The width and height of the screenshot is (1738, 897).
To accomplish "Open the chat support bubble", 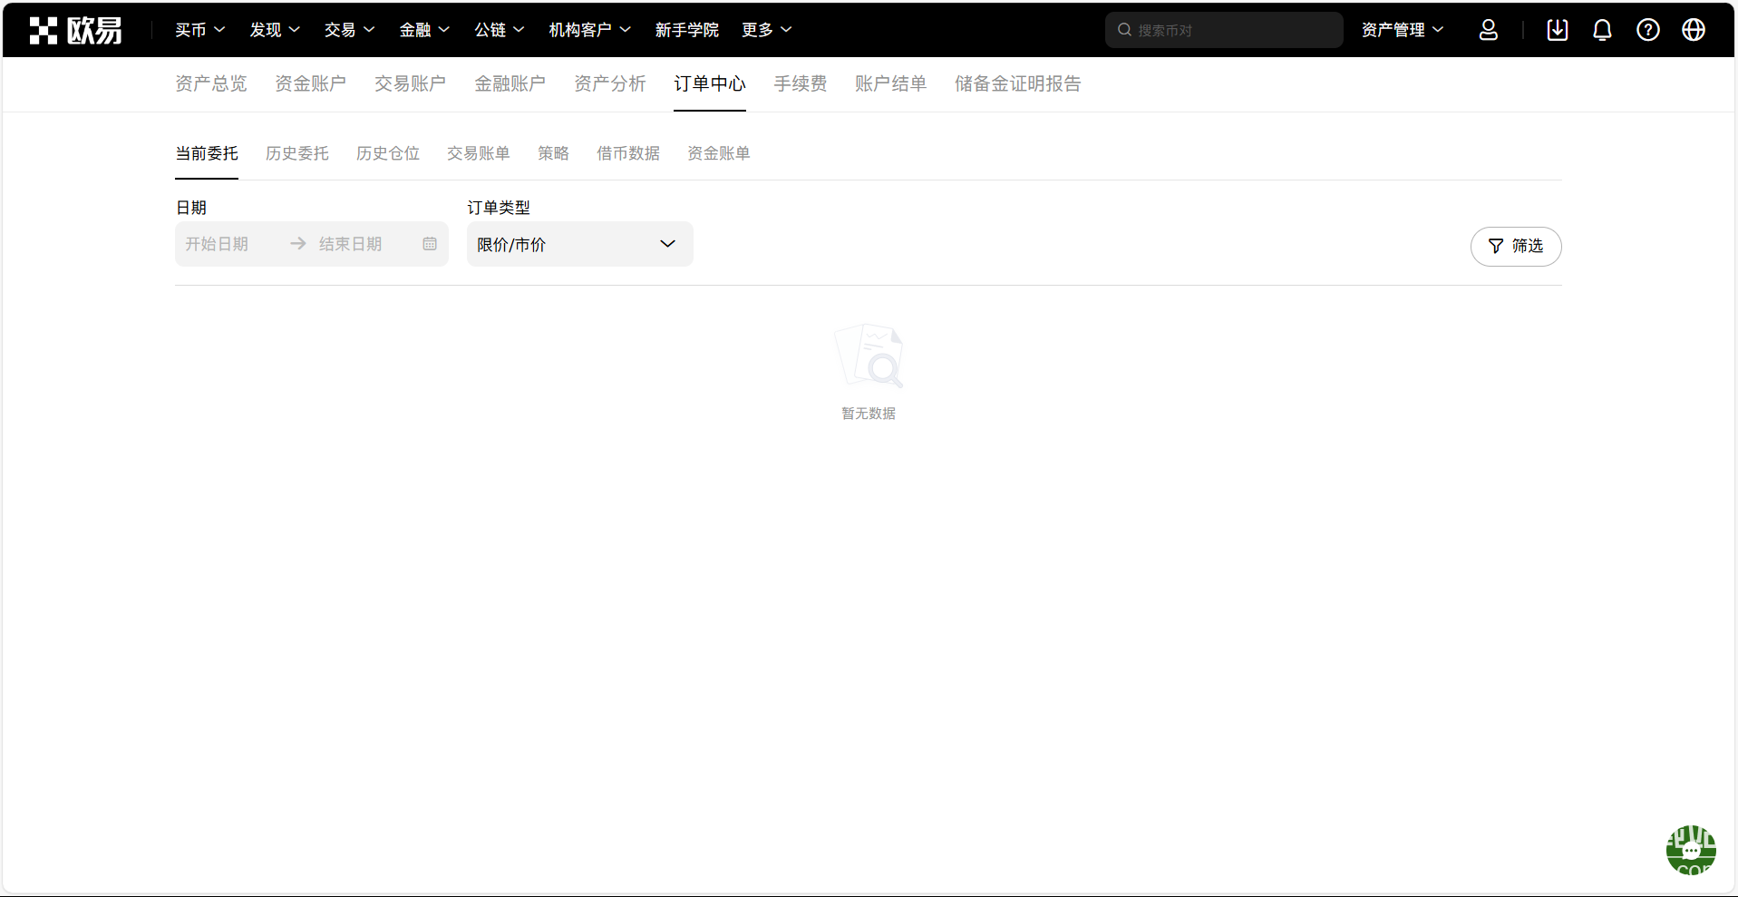I will click(1691, 850).
